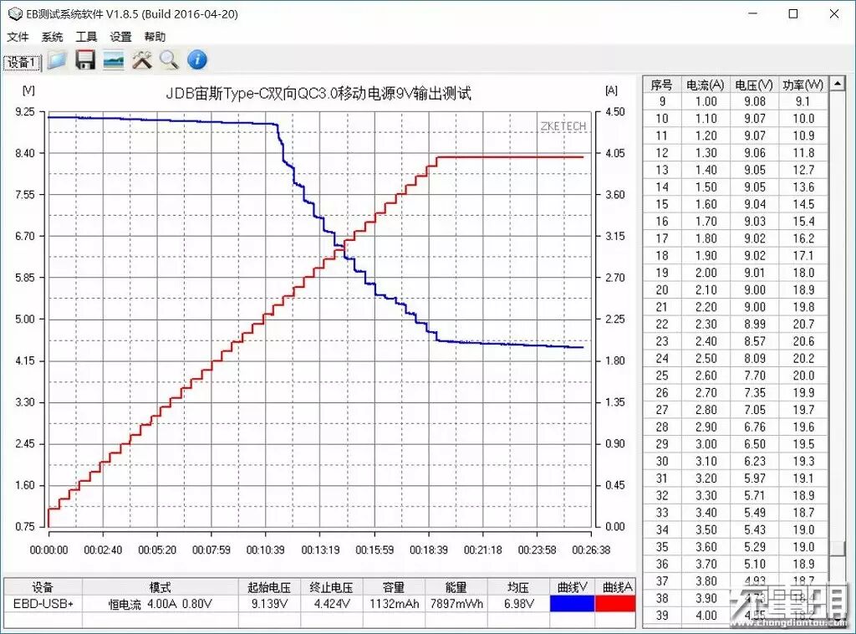Click the 9.04 voltage cell in row 15
This screenshot has width=856, height=634.
pyautogui.click(x=755, y=204)
